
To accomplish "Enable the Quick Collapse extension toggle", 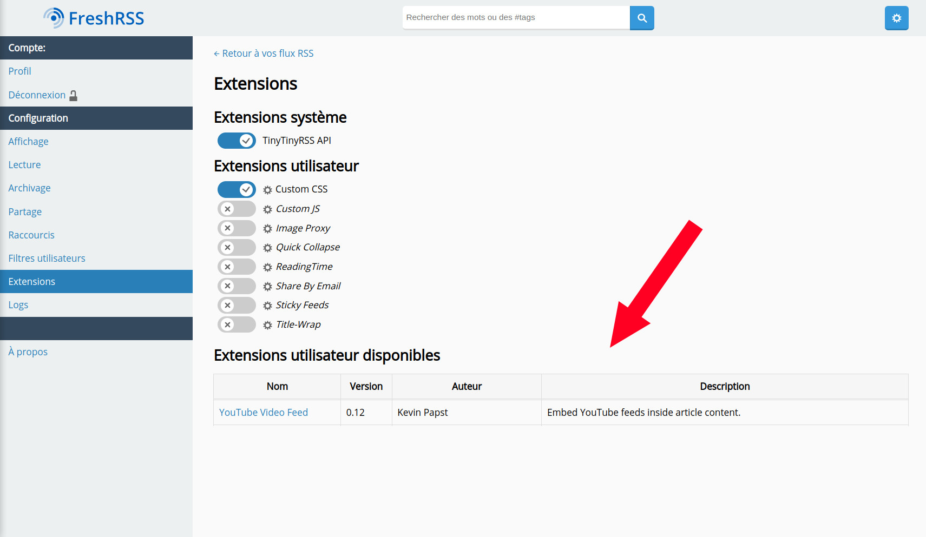I will click(237, 247).
